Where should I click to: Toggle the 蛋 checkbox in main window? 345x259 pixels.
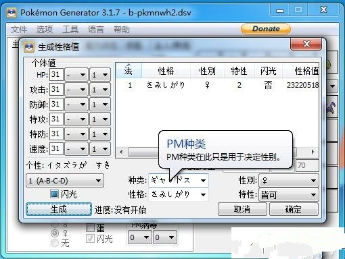click(x=90, y=228)
